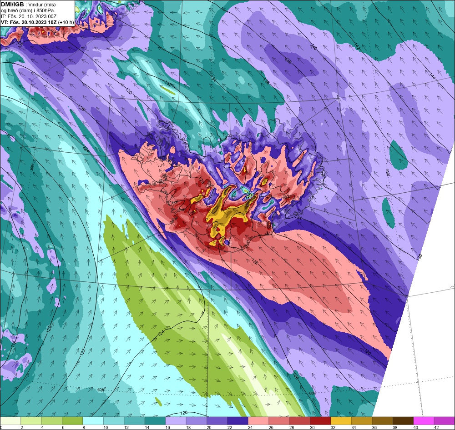Pick the 22–24 m/s indigo legend swatch
Image resolution: width=455 pixels, height=430 pixels.
tap(238, 421)
